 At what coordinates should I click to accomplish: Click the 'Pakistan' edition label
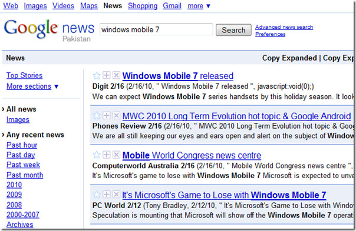tap(77, 39)
